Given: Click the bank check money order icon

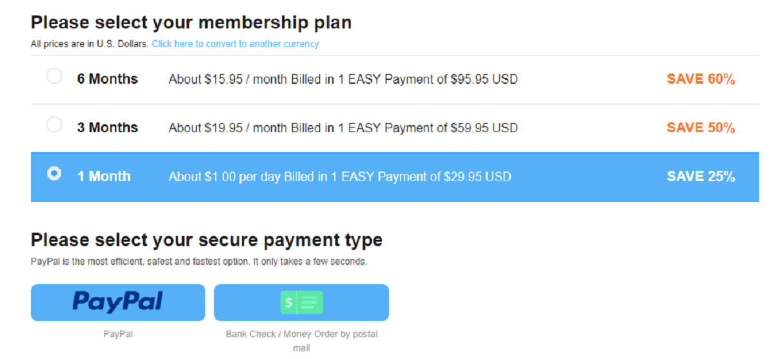Looking at the screenshot, I should pos(301,302).
